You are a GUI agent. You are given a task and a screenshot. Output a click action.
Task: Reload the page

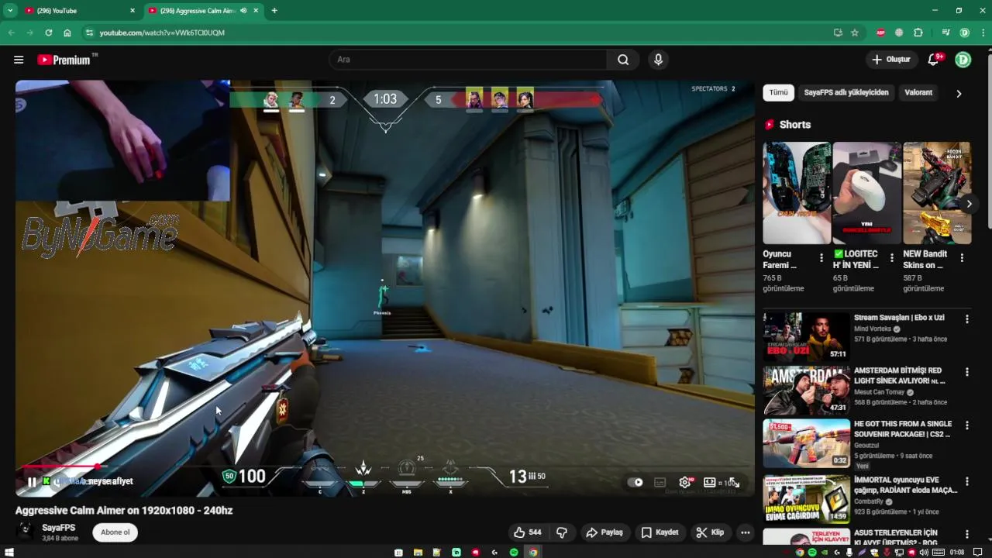point(48,33)
